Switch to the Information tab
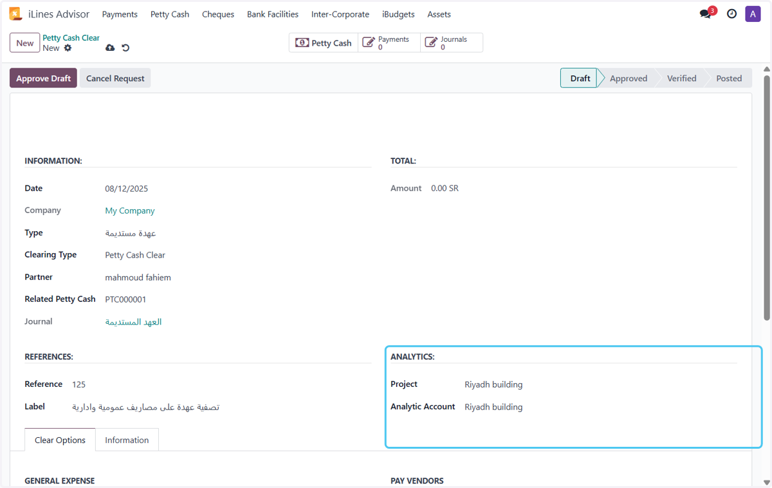772x488 pixels. pyautogui.click(x=127, y=440)
